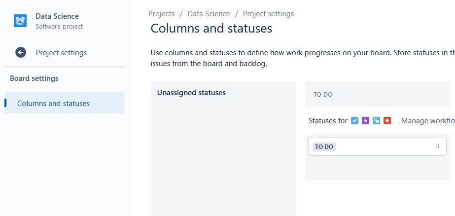Click the blue Task issue type icon
The image size is (455, 216).
coord(354,121)
